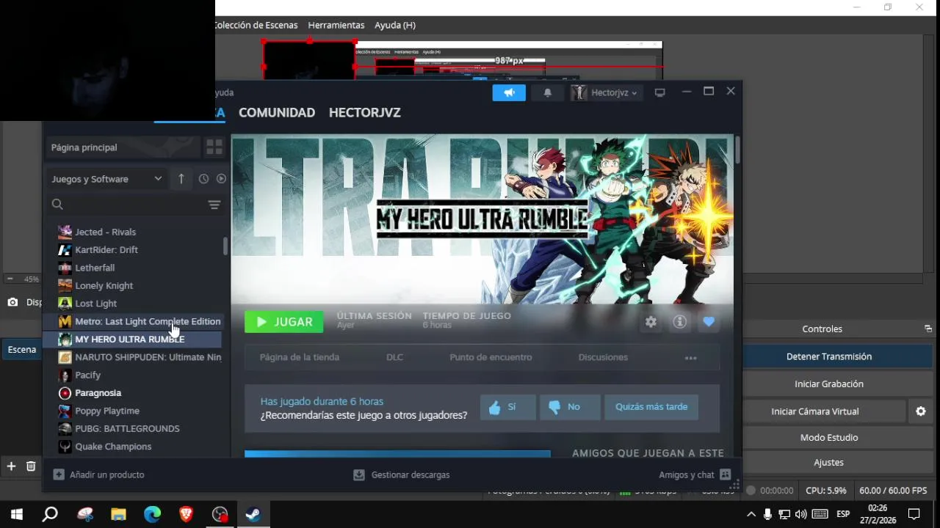This screenshot has width=940, height=528.
Task: Open Steam notifications bell icon
Action: (x=547, y=92)
